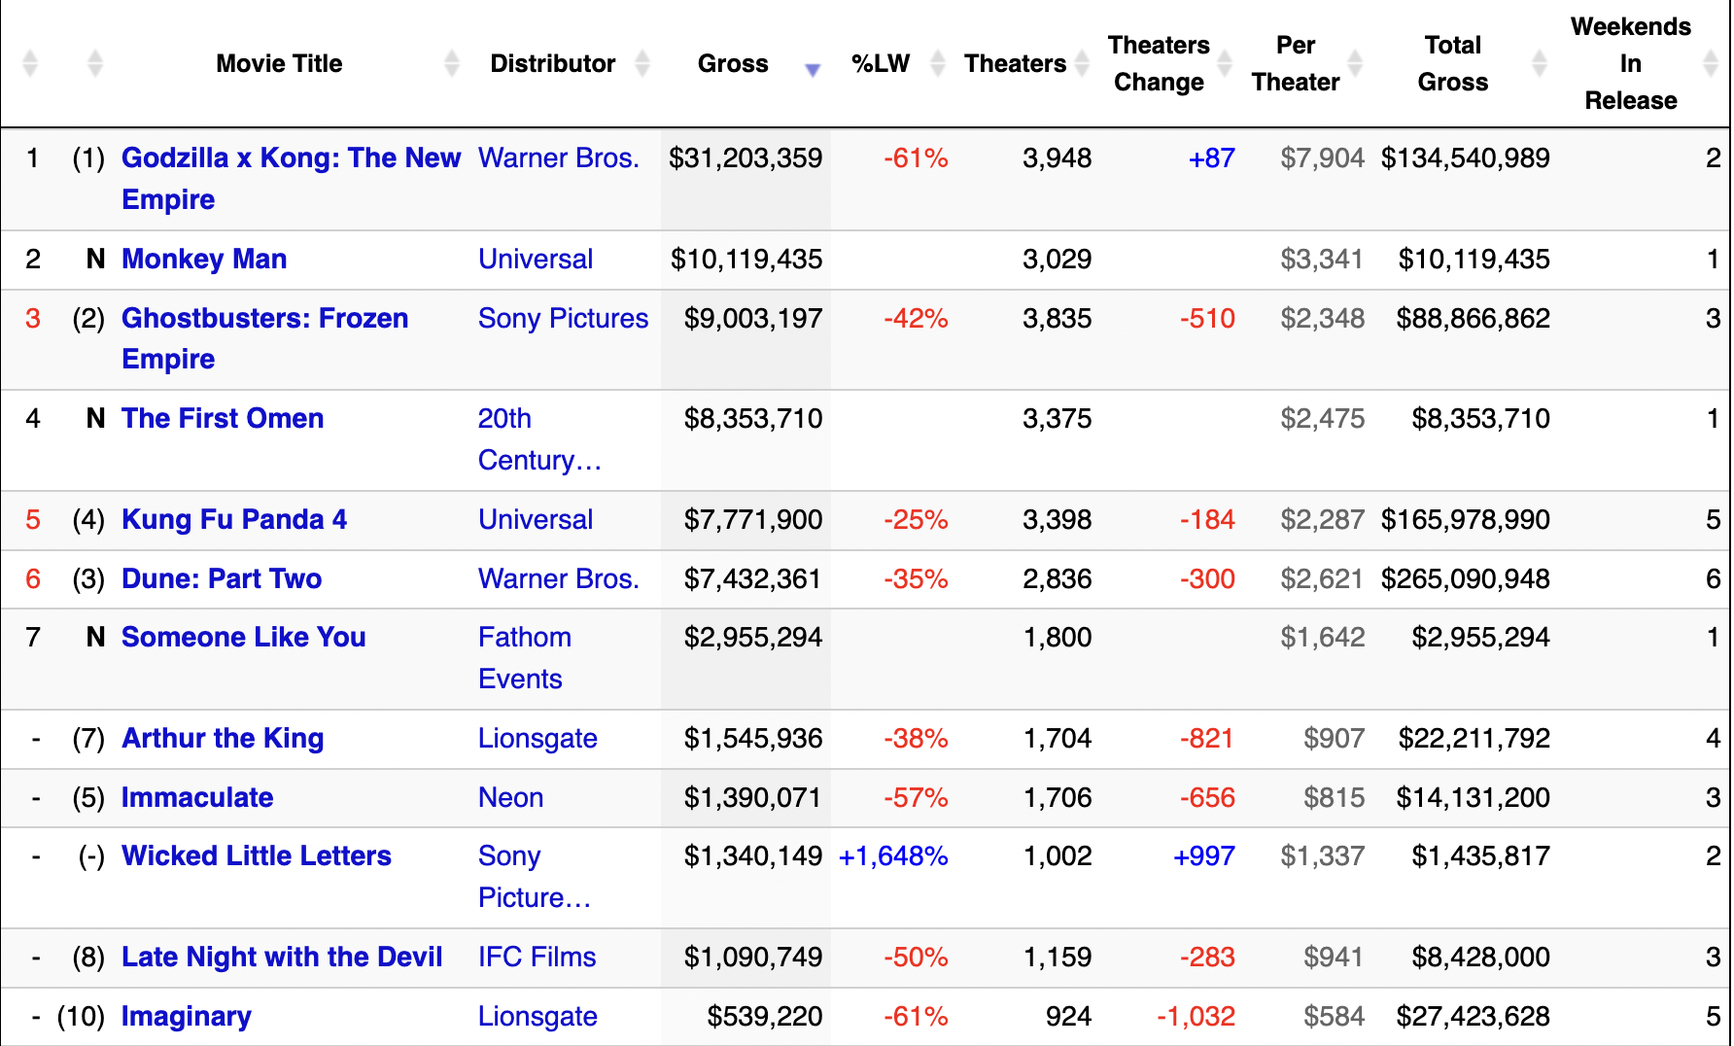The width and height of the screenshot is (1734, 1046).
Task: Sort by last week rank column arrows
Action: pos(94,63)
